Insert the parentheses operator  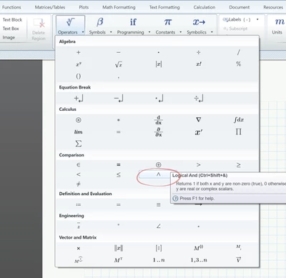79,76
